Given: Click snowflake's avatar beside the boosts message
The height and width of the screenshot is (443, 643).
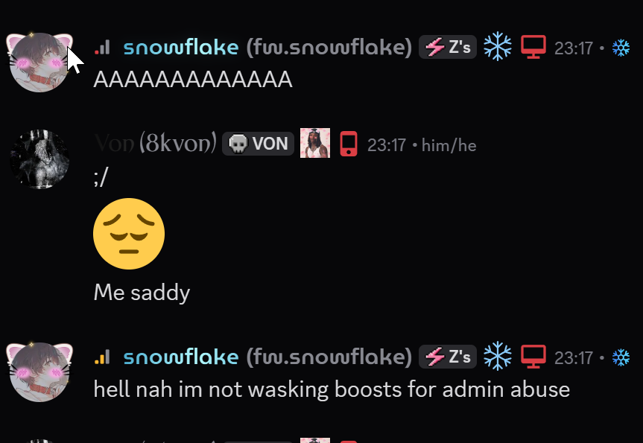Looking at the screenshot, I should pos(39,372).
